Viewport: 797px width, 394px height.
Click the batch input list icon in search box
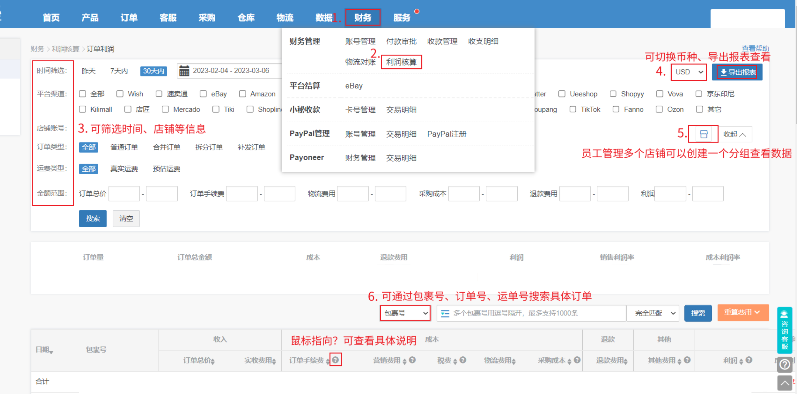tap(445, 313)
